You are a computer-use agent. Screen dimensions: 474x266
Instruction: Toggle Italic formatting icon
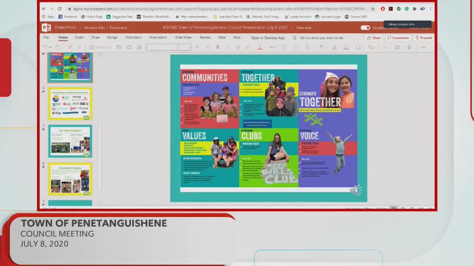(x=227, y=47)
